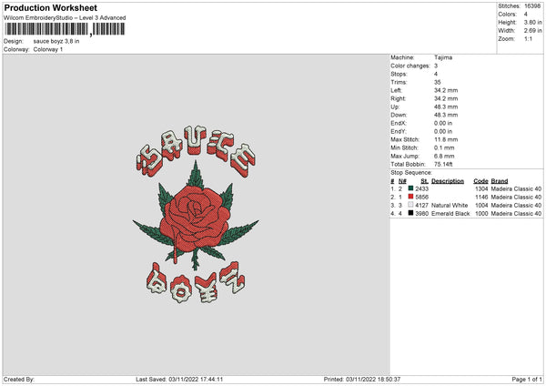Click thread code 1004
The image size is (546, 386).
481,205
